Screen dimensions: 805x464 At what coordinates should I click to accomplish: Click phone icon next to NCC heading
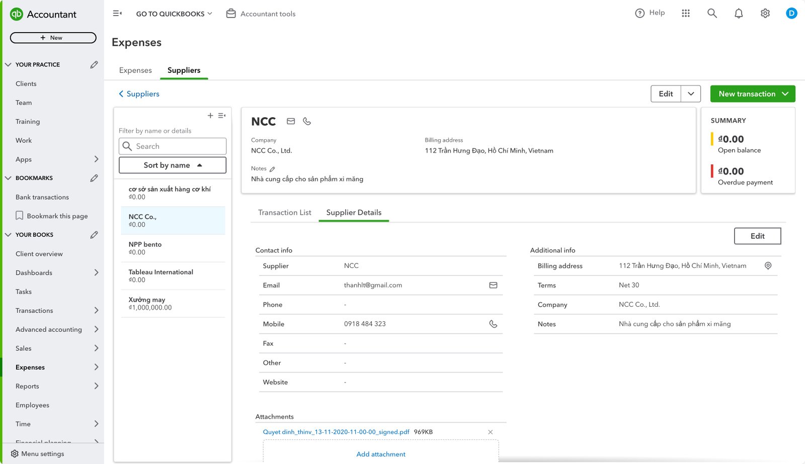pos(307,121)
